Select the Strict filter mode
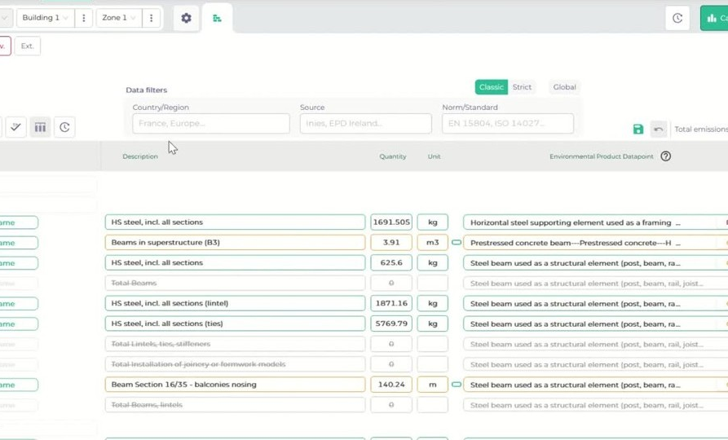 522,87
